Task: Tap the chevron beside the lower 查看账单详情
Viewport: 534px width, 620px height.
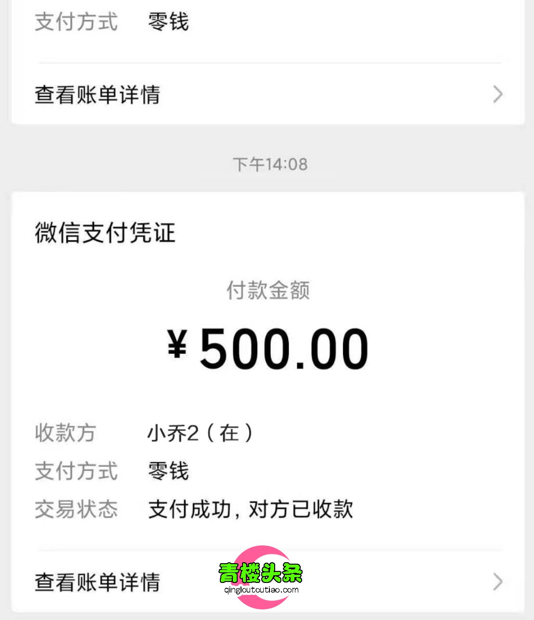Action: coord(498,582)
